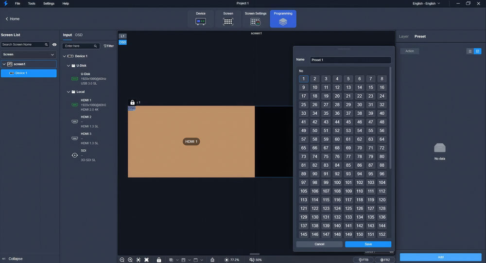
Task: Click the volume speaker icon
Action: point(252,260)
